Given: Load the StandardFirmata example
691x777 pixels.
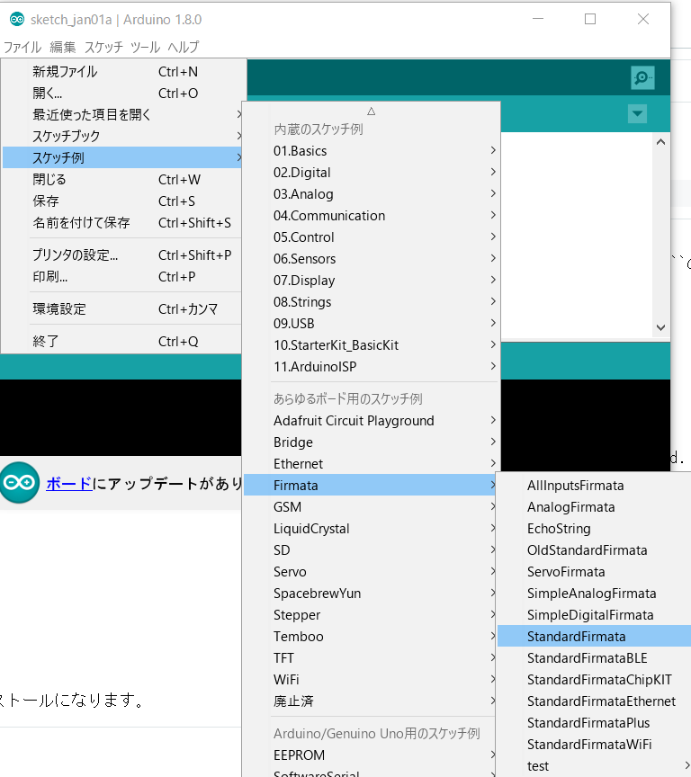Looking at the screenshot, I should (x=595, y=637).
